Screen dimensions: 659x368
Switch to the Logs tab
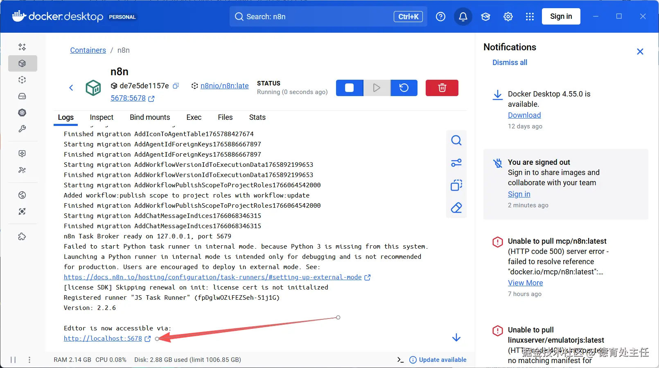click(x=66, y=117)
